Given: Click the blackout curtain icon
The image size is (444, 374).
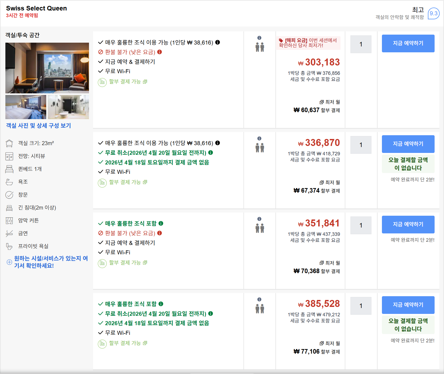Looking at the screenshot, I should [9, 221].
